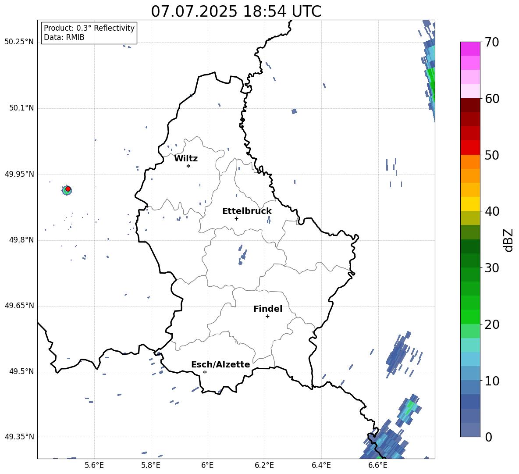Click the 50.1°N latitude label
The width and height of the screenshot is (519, 474).
(x=21, y=108)
